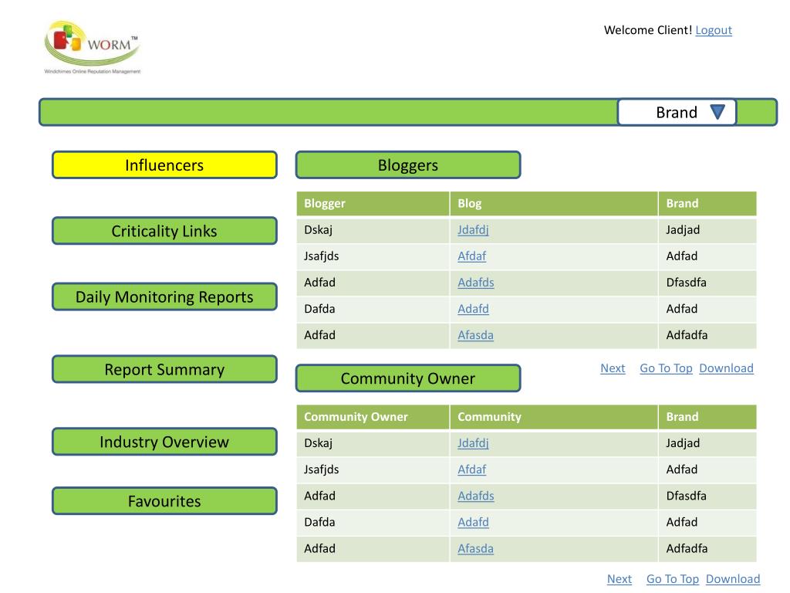Click Next below the Bloggers table
This screenshot has height=593, width=790.
(613, 368)
